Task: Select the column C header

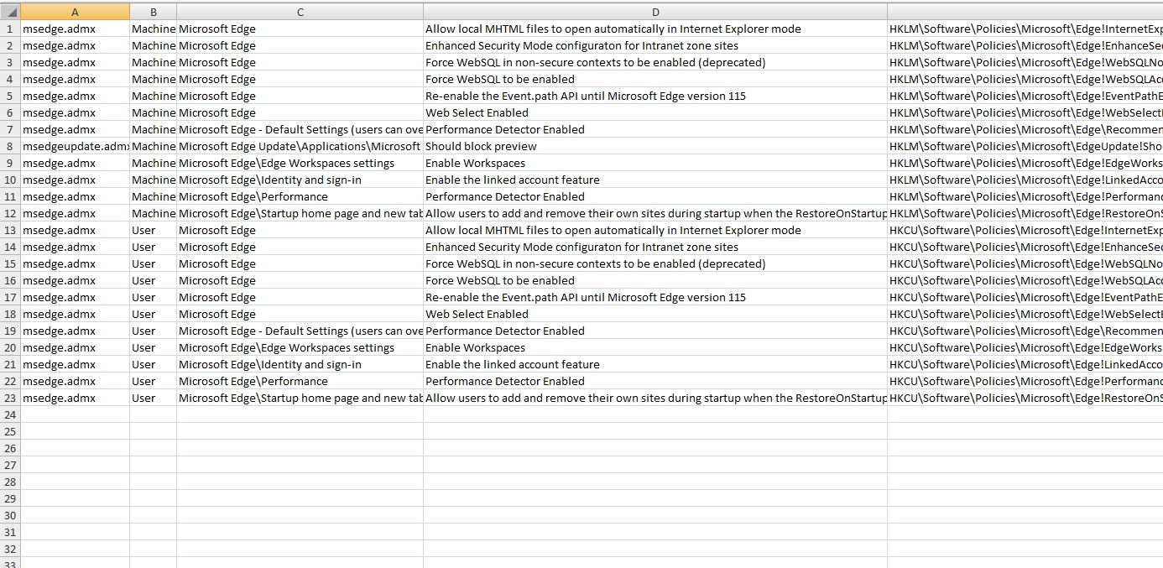Action: pos(300,12)
